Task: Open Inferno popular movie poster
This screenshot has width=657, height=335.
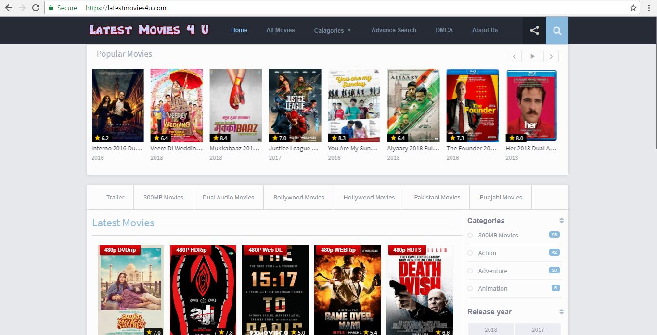Action: pos(118,105)
